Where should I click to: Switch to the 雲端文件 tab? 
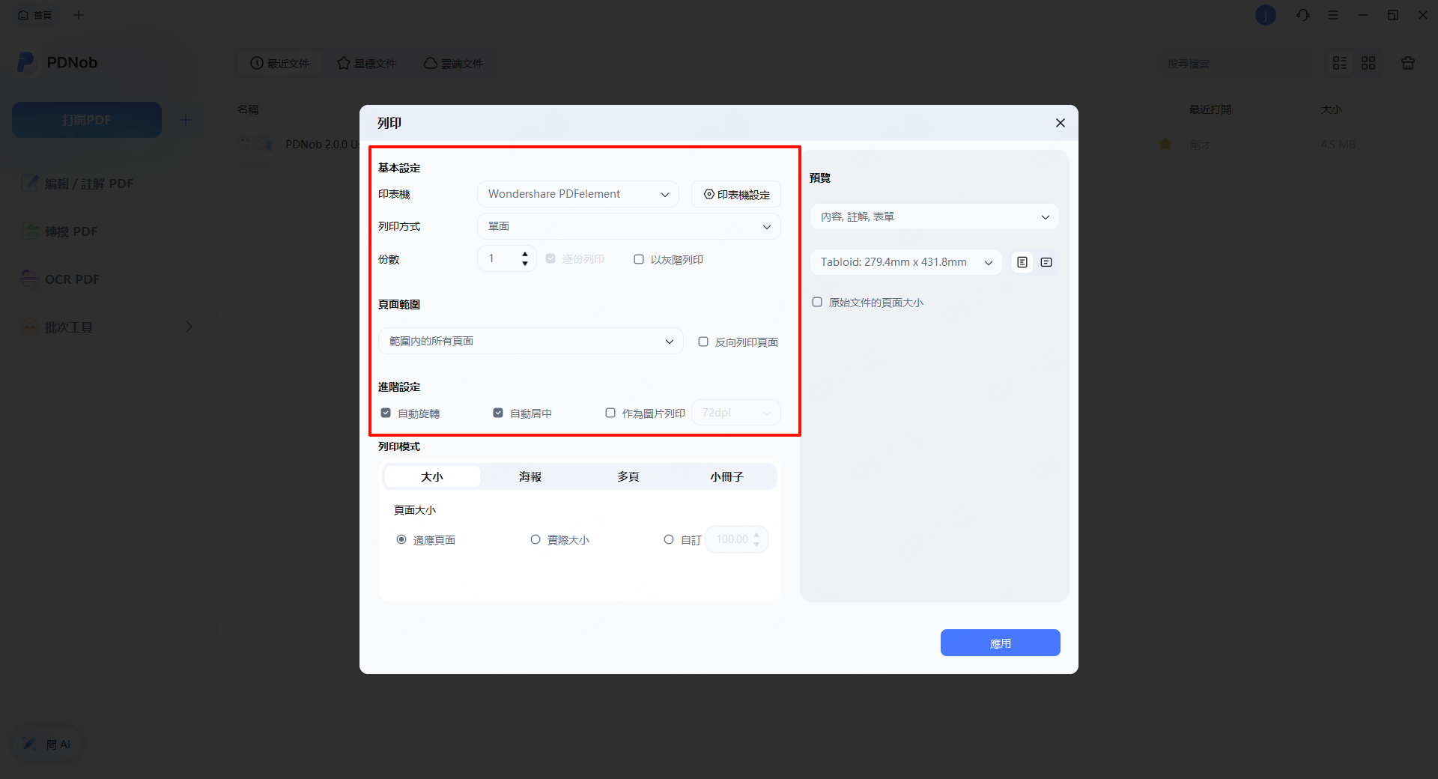(453, 64)
